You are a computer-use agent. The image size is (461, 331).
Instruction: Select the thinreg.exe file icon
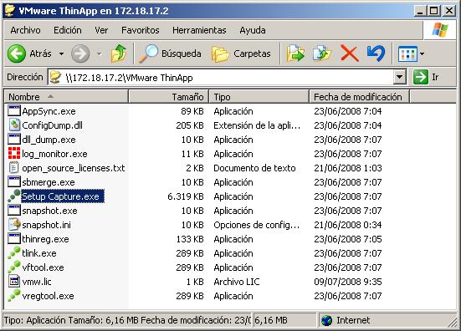[14, 239]
